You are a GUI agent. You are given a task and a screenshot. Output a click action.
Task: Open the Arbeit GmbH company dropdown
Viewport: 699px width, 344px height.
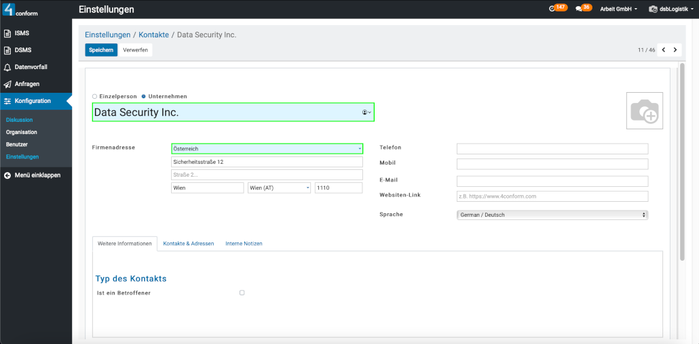tap(618, 9)
